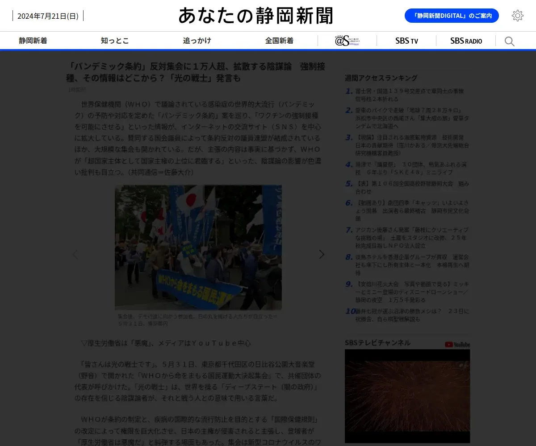Click the SBSテレビチャンネル heading
Image resolution: width=536 pixels, height=446 pixels.
377,343
